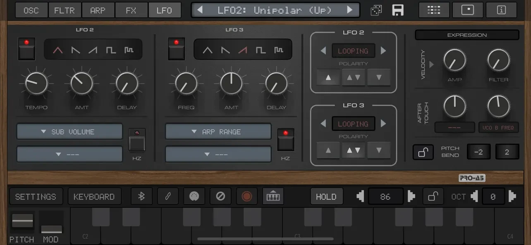Go to next parameter in header display
The width and height of the screenshot is (531, 245).
point(350,10)
